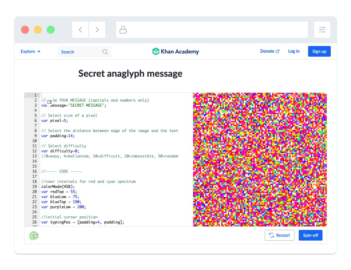Click the code editor list-format icon

tap(49, 102)
